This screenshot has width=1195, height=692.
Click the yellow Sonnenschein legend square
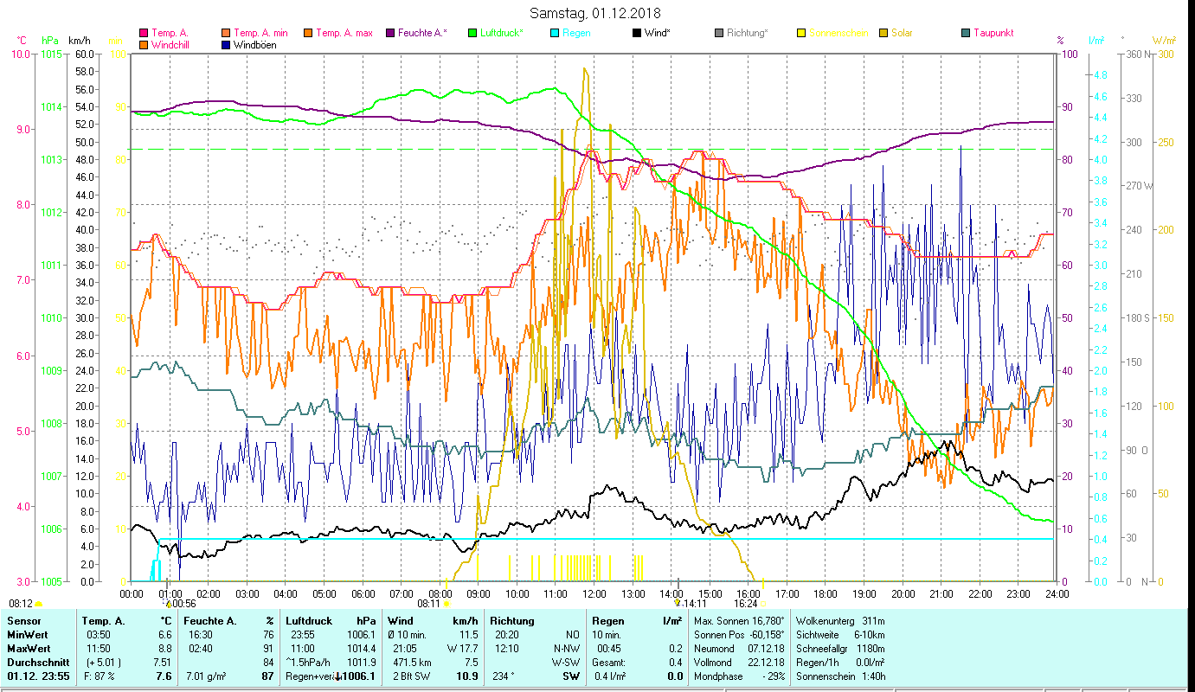click(801, 34)
